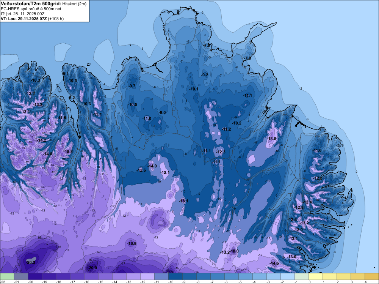The image size is (379, 284).
Task: Click the -5.1 coastal temperature label
Action: tap(340, 145)
